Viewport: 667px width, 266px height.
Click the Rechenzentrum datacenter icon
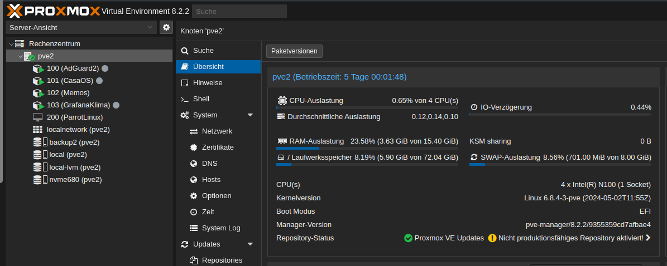pos(20,44)
